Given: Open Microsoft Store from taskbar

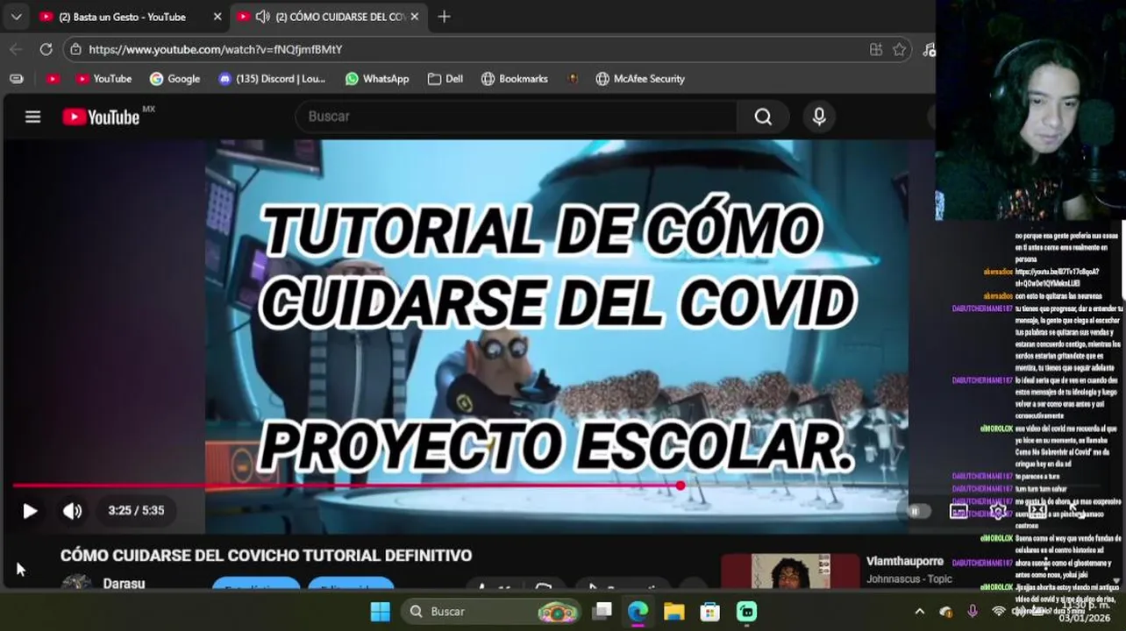Looking at the screenshot, I should (x=709, y=611).
